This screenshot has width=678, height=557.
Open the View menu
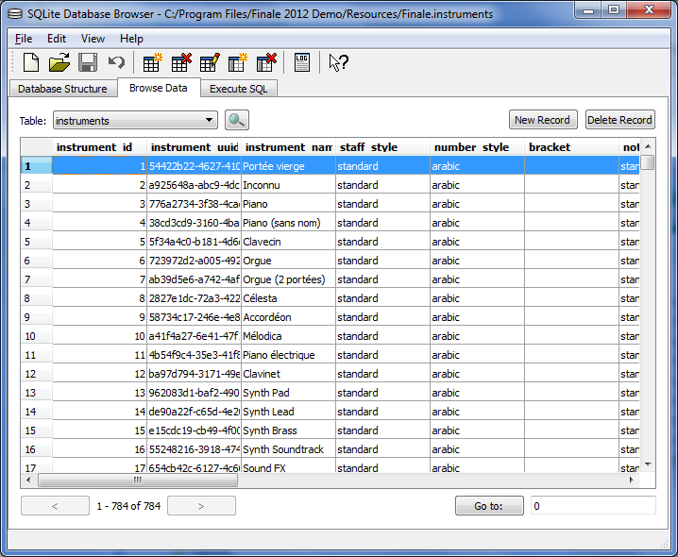tap(93, 39)
